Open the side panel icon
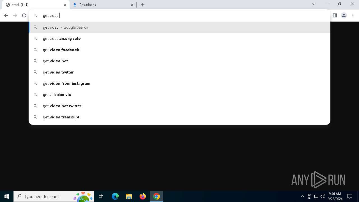Image resolution: width=359 pixels, height=202 pixels. pyautogui.click(x=335, y=15)
